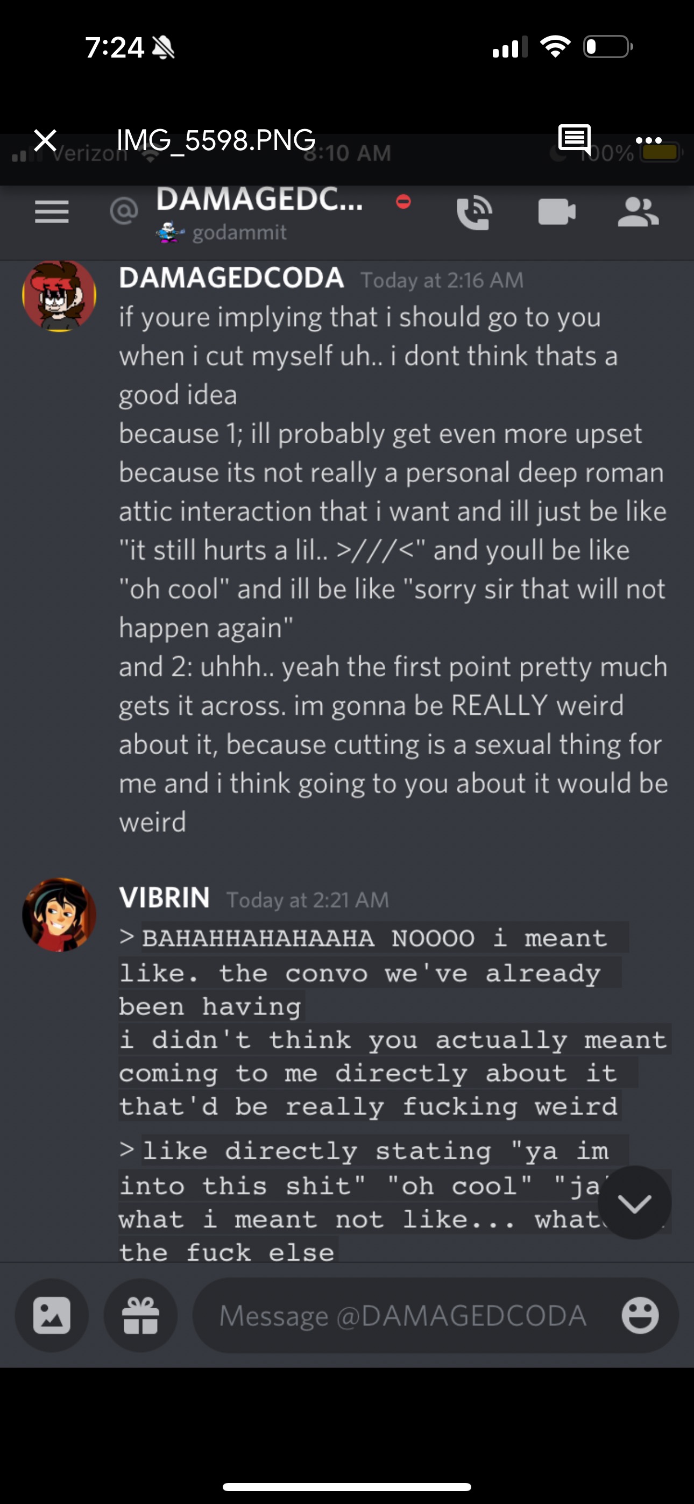
Task: Open the three-dot more options menu
Action: tap(648, 140)
